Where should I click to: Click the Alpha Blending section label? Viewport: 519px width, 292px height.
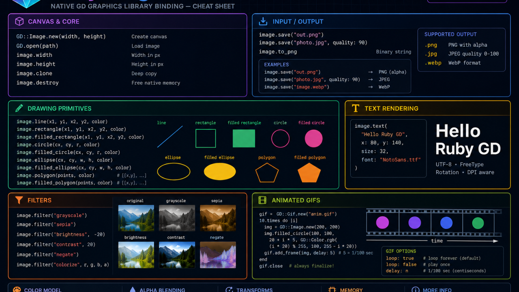pos(162,290)
